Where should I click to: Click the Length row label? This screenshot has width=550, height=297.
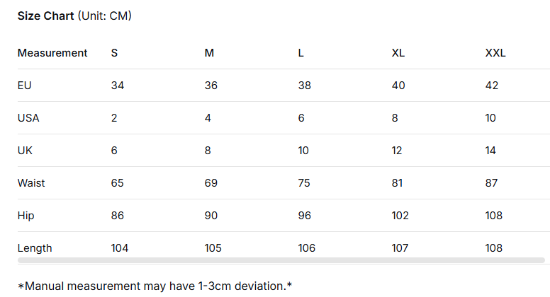[35, 248]
